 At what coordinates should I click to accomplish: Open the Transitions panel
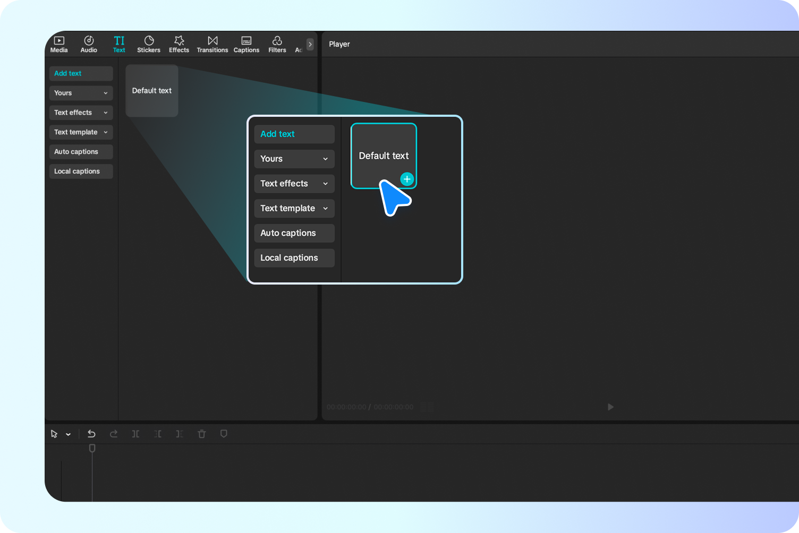click(212, 44)
